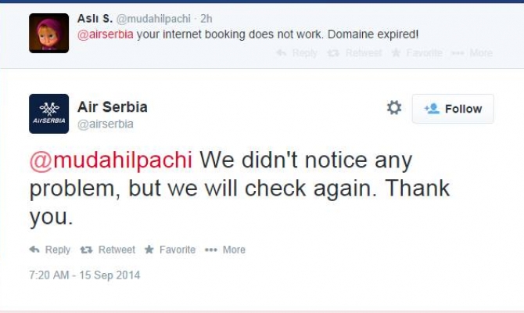
Task: Follow the Air Serbia account
Action: [x=453, y=109]
